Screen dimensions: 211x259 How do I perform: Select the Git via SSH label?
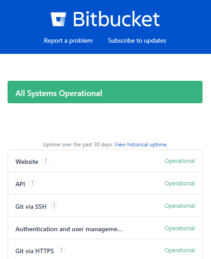[x=31, y=206]
